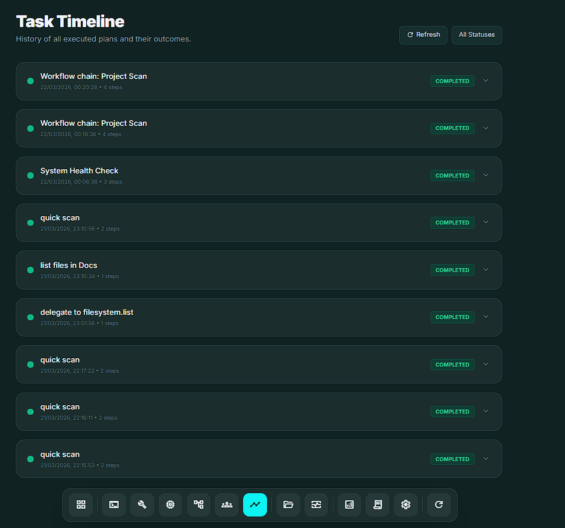Click COMPLETED badge on first Project Scan
The width and height of the screenshot is (565, 528).
pos(452,81)
